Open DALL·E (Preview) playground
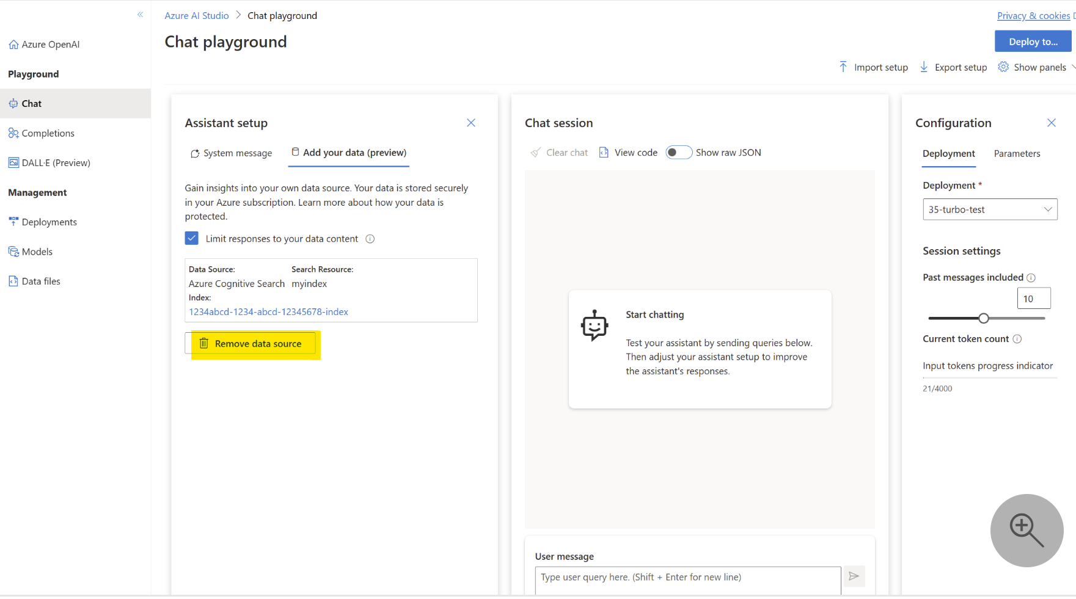 coord(49,163)
